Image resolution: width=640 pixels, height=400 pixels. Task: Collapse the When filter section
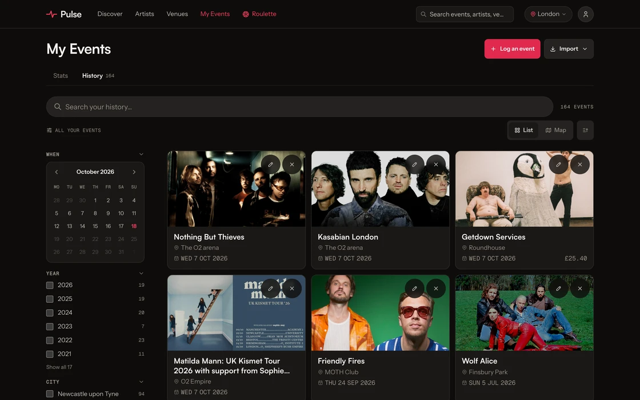point(141,154)
